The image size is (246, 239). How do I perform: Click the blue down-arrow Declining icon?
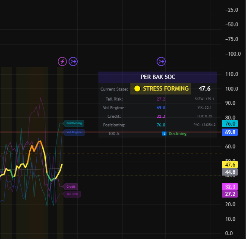(164, 134)
